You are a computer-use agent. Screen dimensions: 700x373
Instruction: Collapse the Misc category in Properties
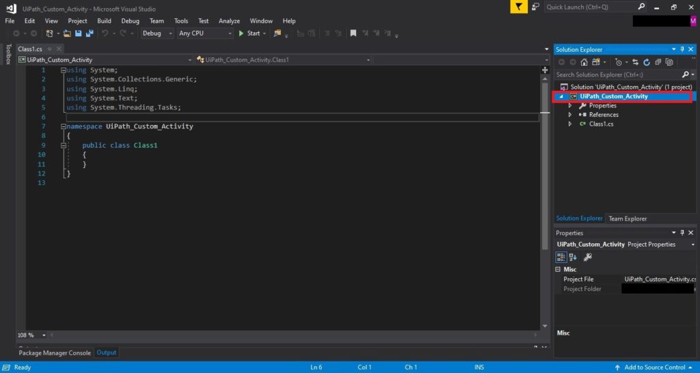click(558, 269)
